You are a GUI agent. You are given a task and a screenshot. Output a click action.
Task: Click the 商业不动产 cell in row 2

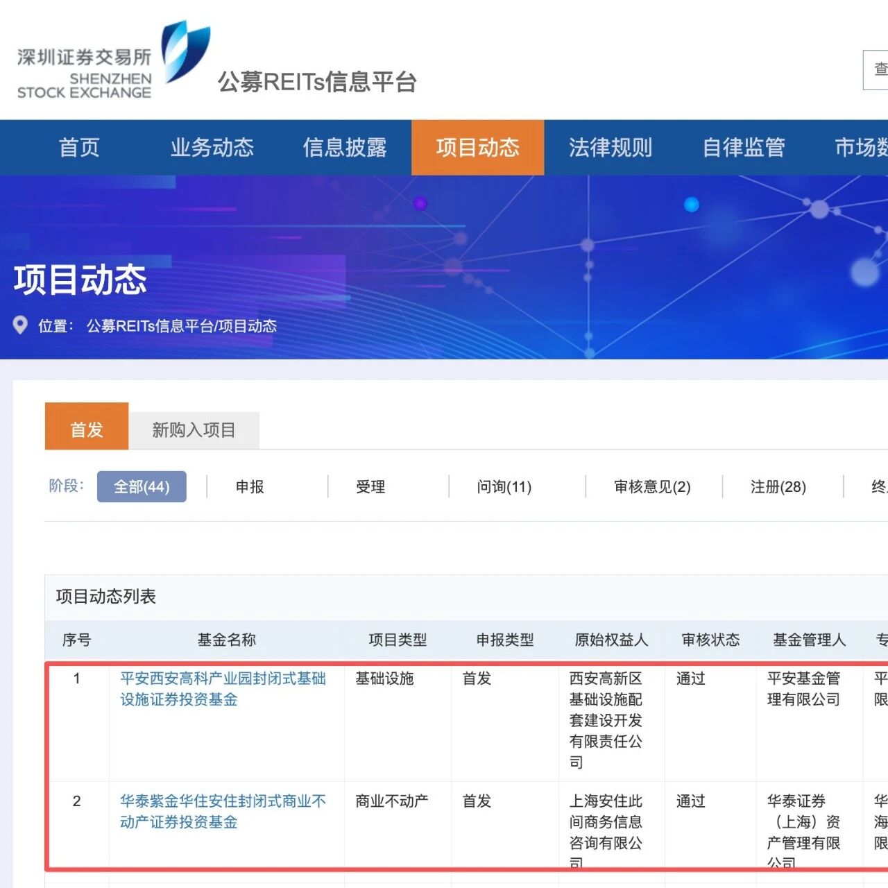click(392, 801)
